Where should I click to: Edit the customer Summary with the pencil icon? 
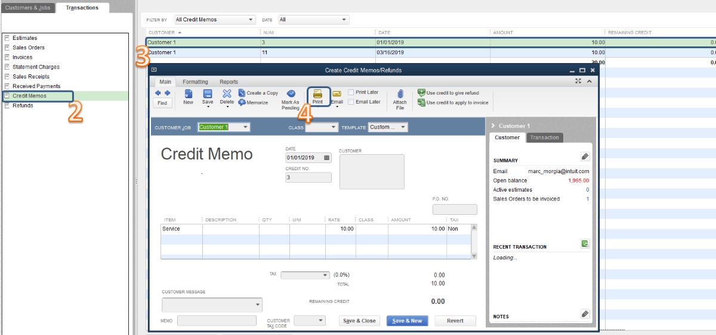(x=585, y=156)
